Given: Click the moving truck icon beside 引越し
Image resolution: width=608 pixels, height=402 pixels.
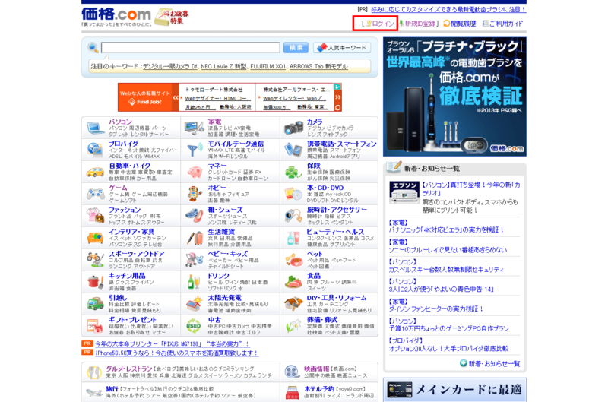Looking at the screenshot, I should [95, 304].
